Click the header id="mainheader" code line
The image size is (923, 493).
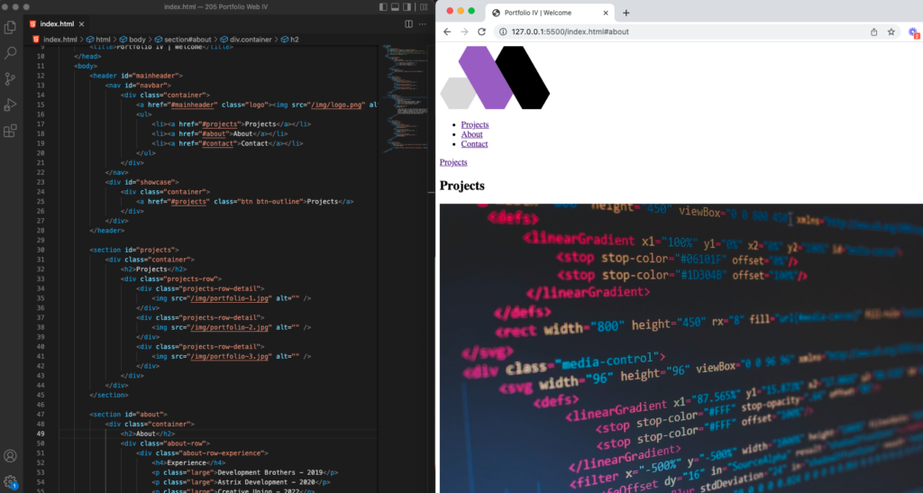(x=136, y=76)
